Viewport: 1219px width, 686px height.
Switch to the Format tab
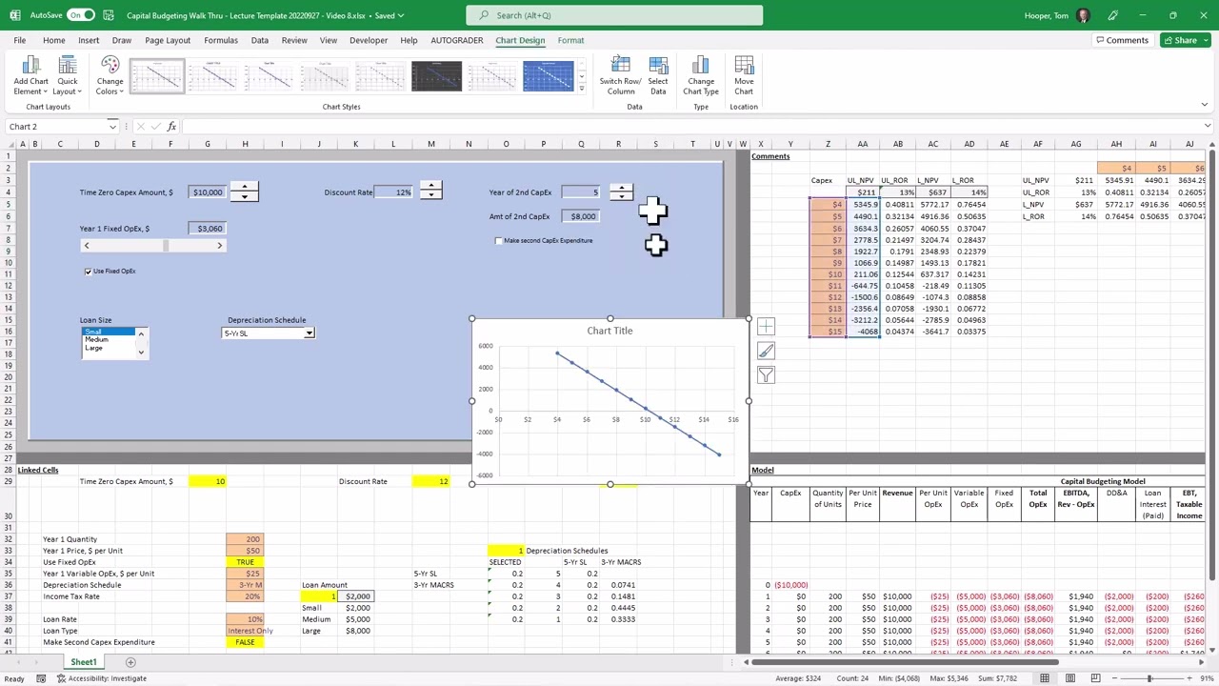tap(571, 40)
